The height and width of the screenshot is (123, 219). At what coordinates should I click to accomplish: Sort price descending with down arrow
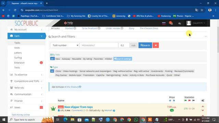[170, 100]
